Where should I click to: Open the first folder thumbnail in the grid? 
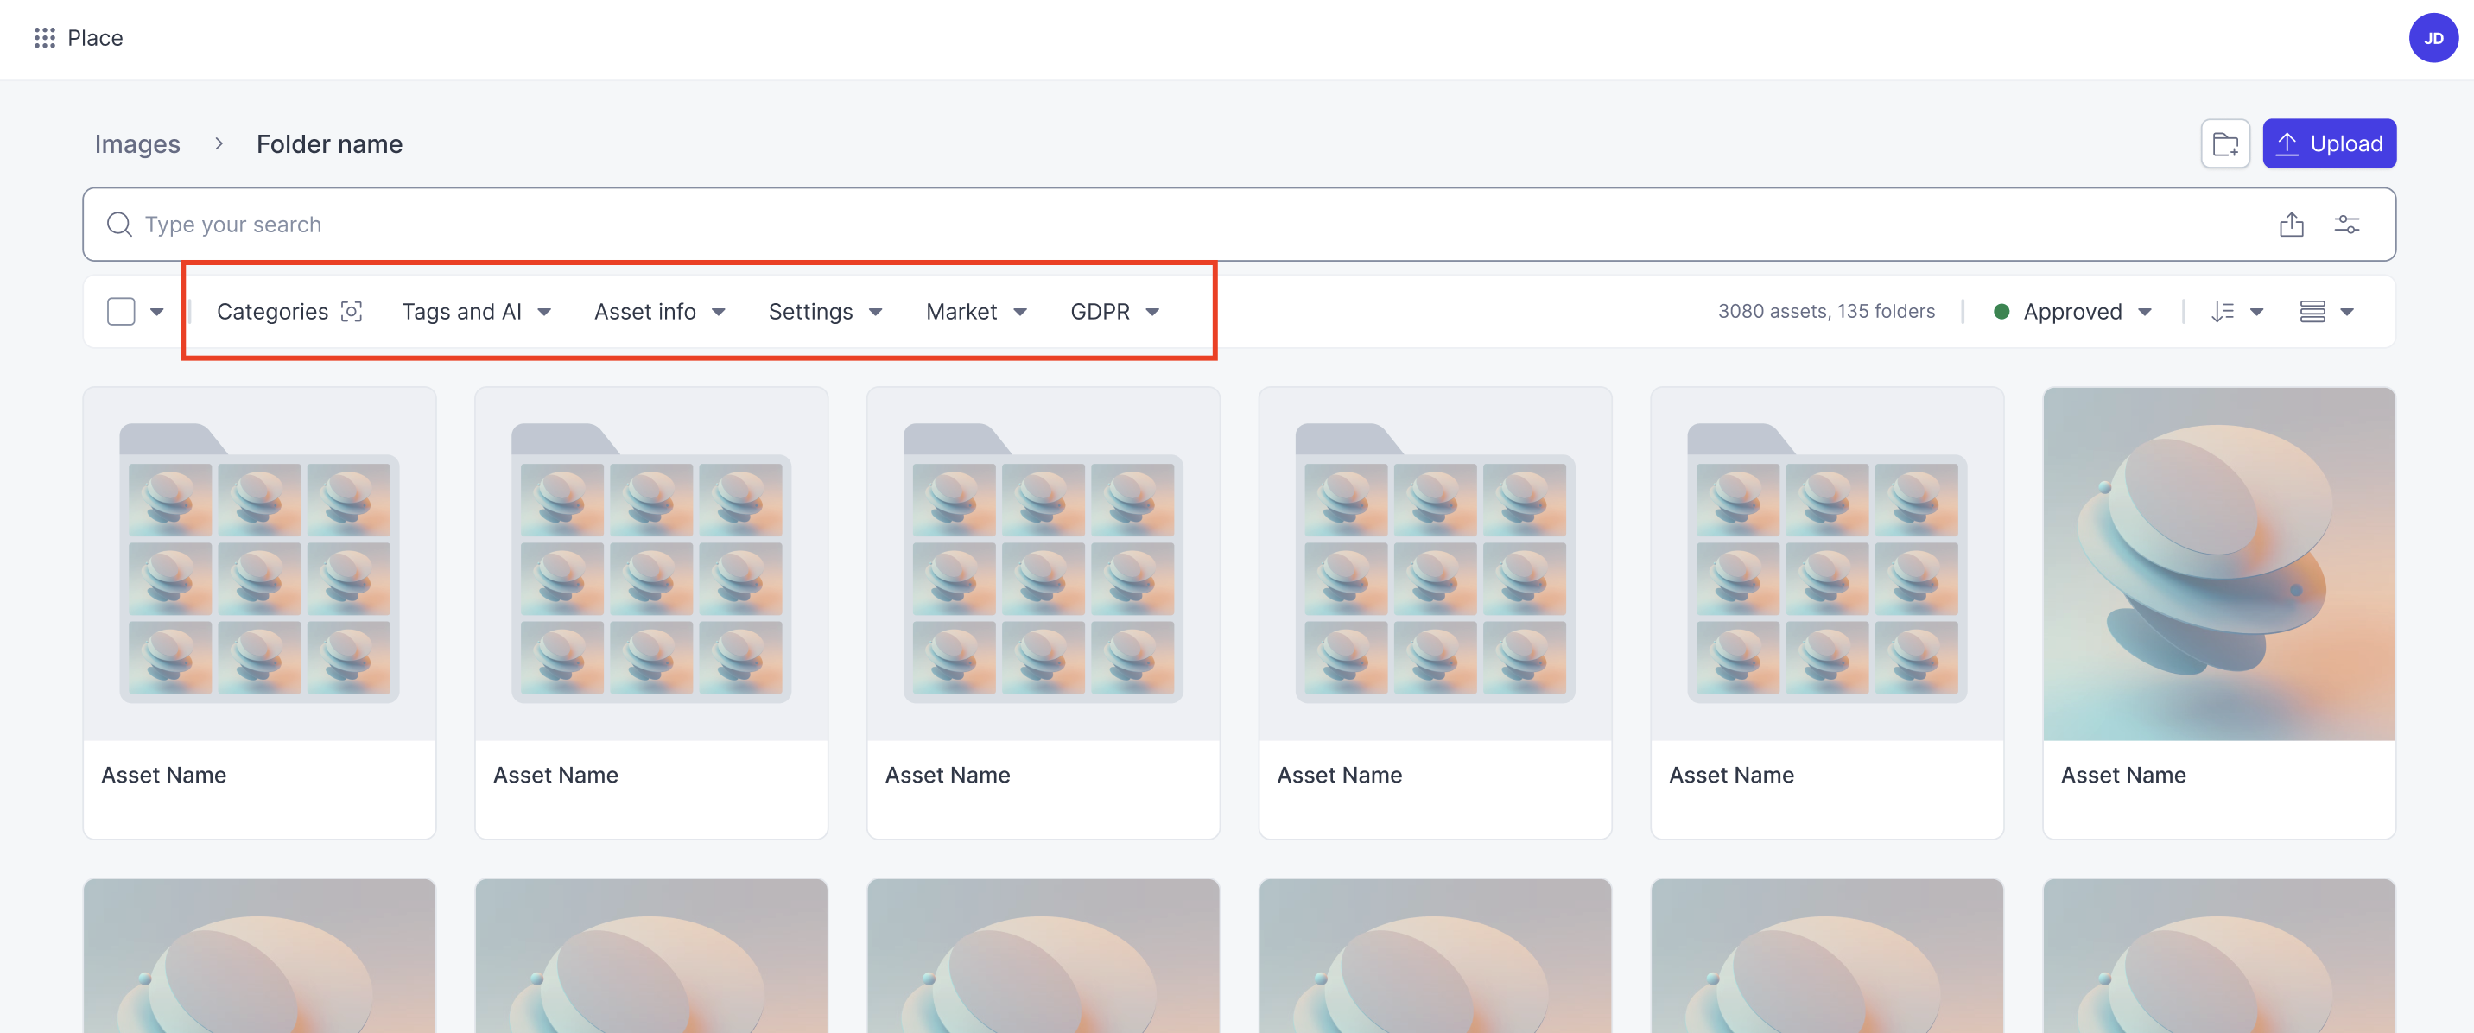click(x=259, y=563)
